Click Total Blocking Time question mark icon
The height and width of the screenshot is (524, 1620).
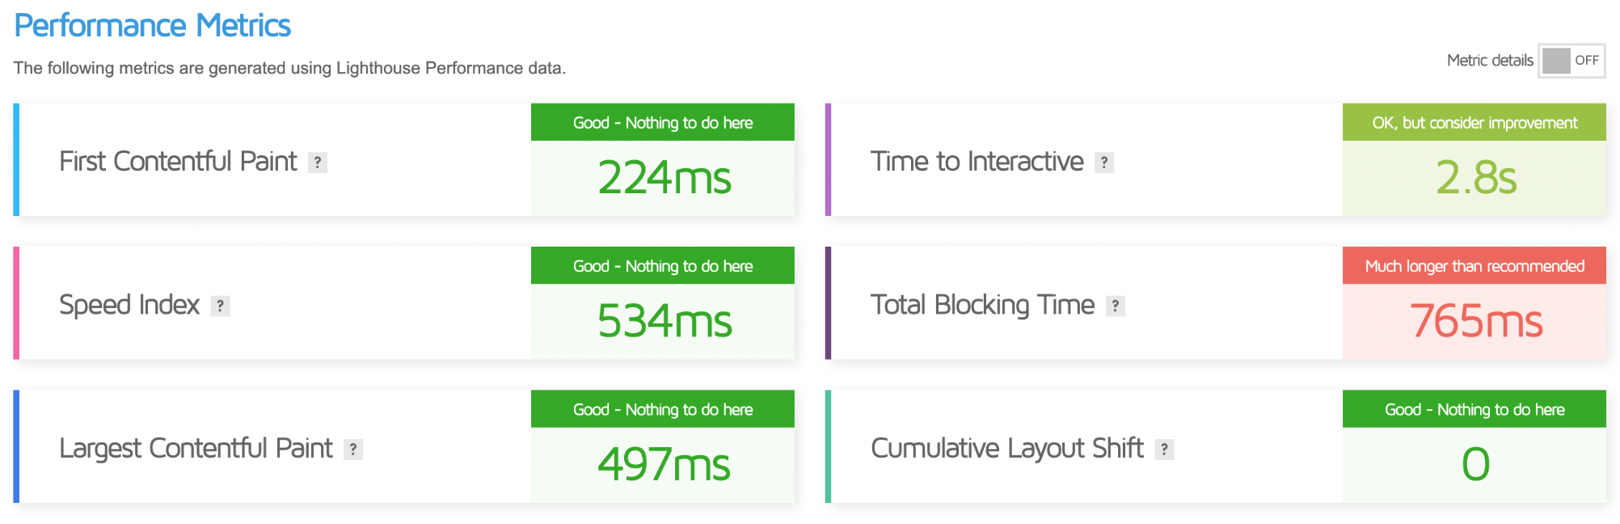(x=1116, y=306)
